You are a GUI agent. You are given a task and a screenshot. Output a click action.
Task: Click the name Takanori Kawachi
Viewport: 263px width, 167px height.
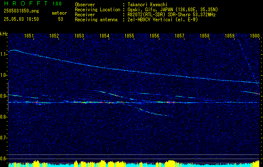click(147, 5)
